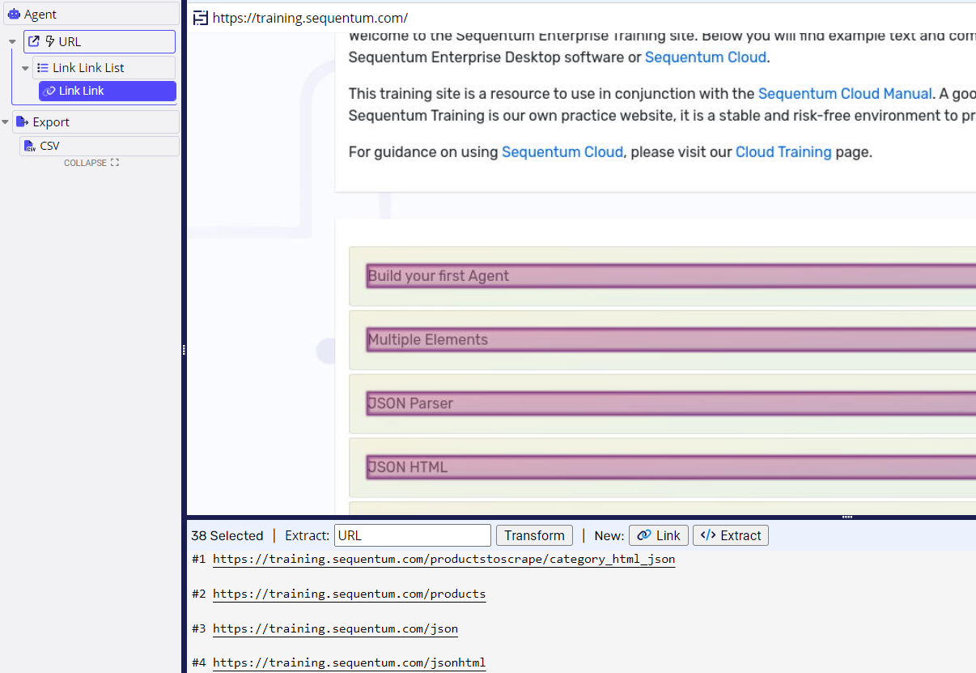Select the URL command node

100,41
